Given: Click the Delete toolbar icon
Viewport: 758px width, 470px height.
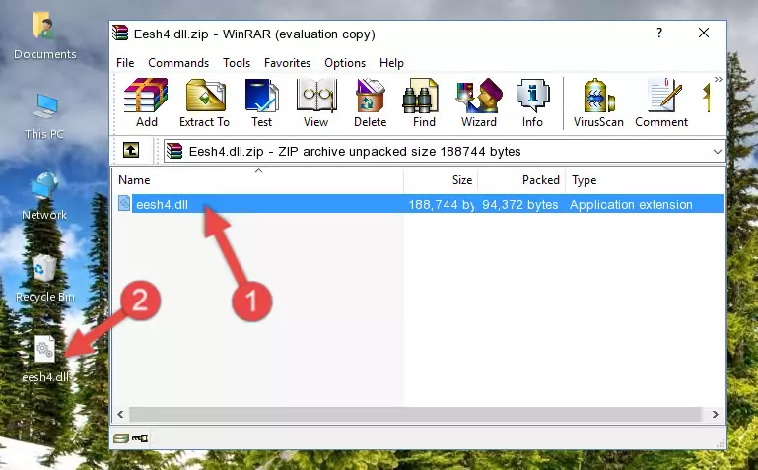Looking at the screenshot, I should coord(370,102).
